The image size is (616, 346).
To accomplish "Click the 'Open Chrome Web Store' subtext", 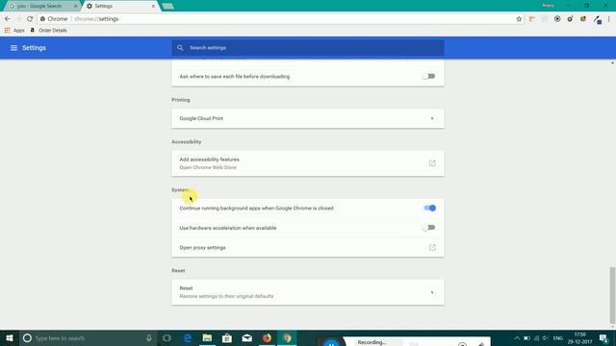I will (x=208, y=167).
